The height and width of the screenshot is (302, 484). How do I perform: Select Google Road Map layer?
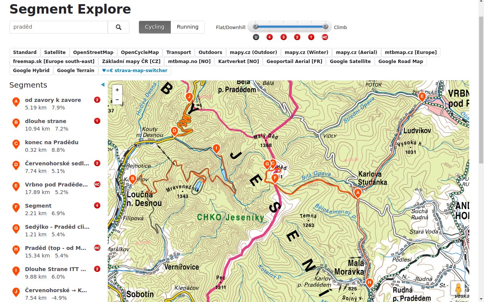[401, 62]
